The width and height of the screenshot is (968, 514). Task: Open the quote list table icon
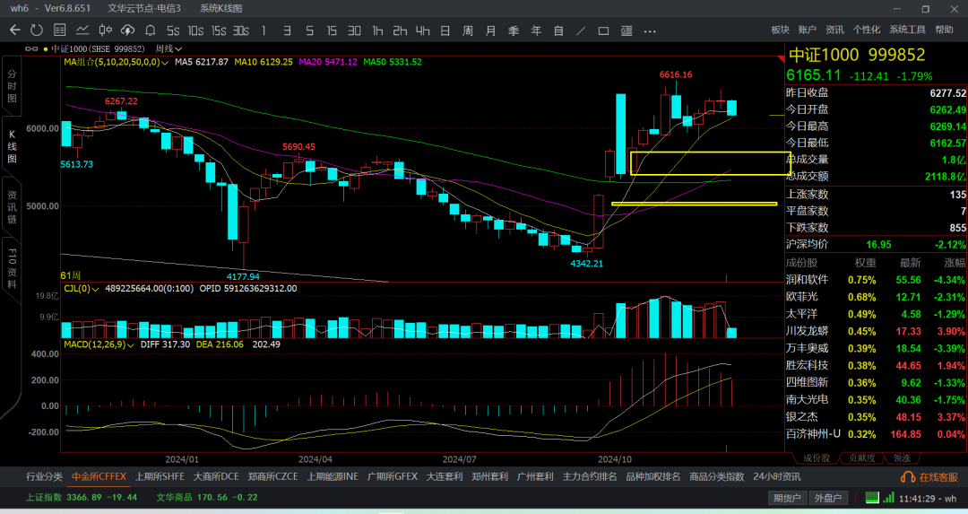(x=60, y=30)
